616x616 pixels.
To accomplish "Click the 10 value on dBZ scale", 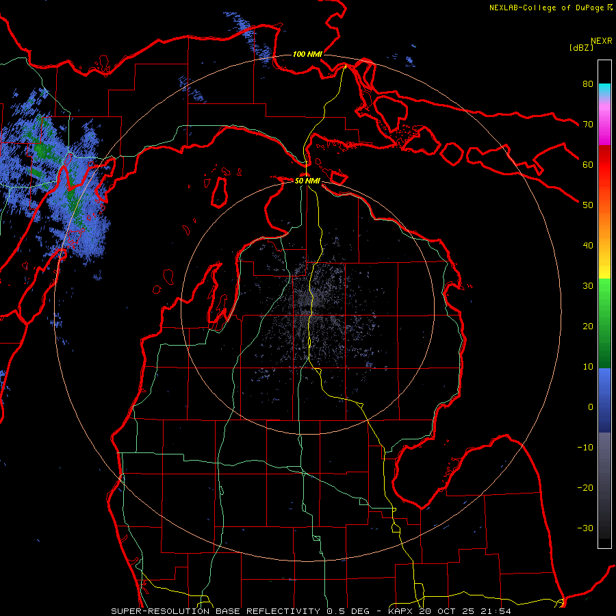I will coord(588,367).
